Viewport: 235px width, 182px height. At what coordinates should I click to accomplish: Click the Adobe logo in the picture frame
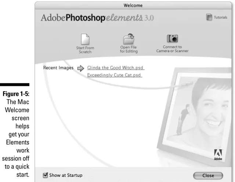point(218,155)
